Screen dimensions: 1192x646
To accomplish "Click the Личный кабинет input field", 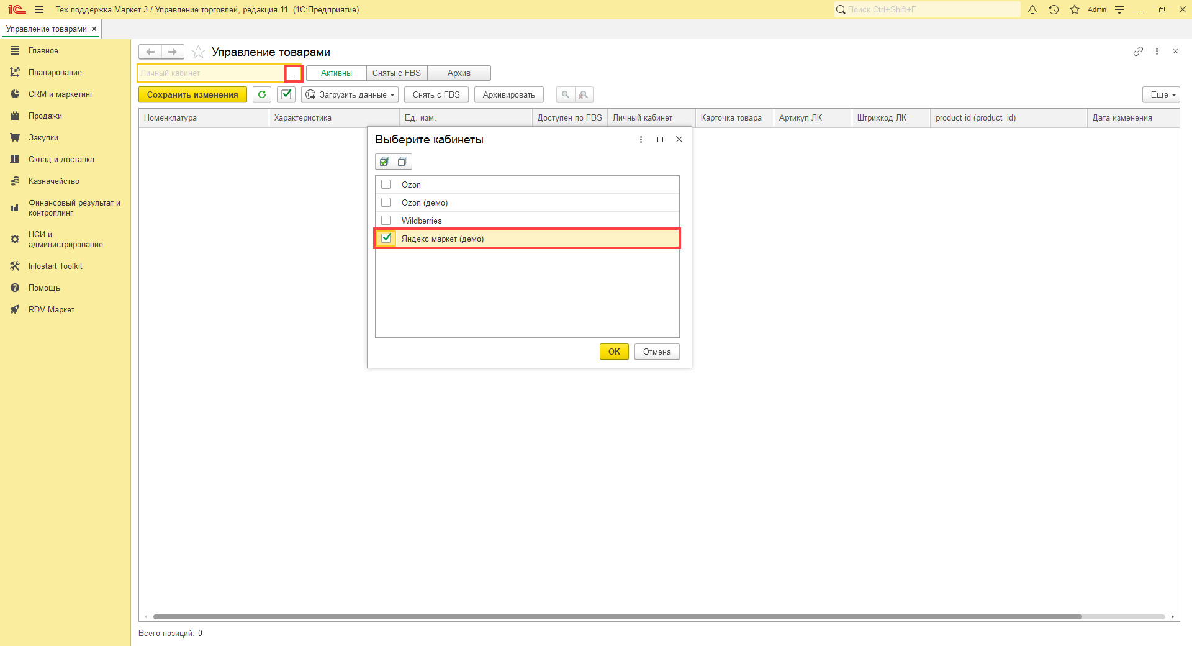I will pyautogui.click(x=211, y=73).
